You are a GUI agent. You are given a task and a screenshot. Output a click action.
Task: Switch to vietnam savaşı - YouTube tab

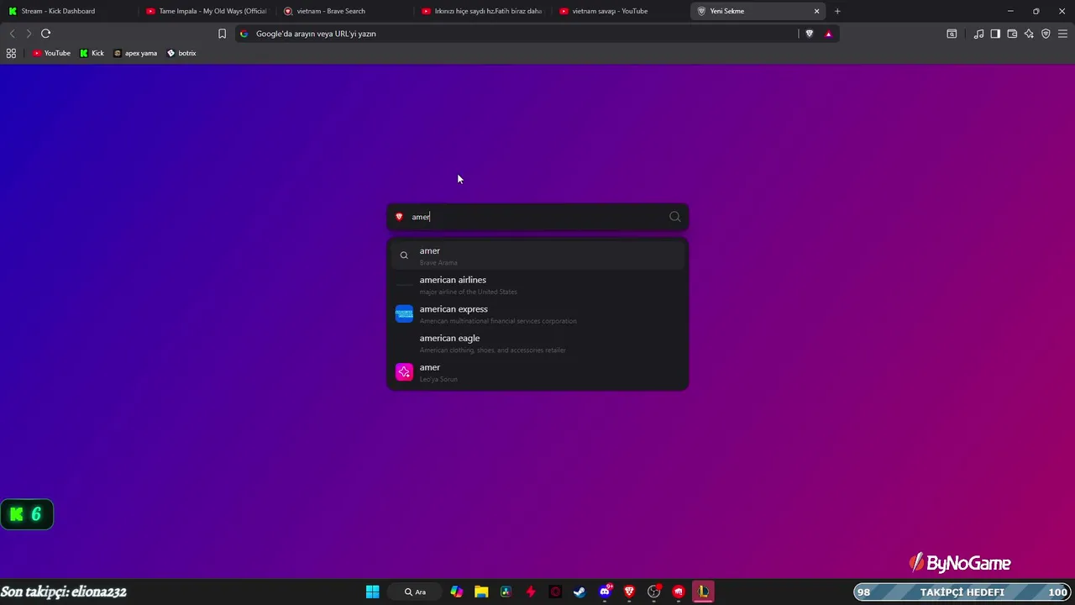pos(619,11)
